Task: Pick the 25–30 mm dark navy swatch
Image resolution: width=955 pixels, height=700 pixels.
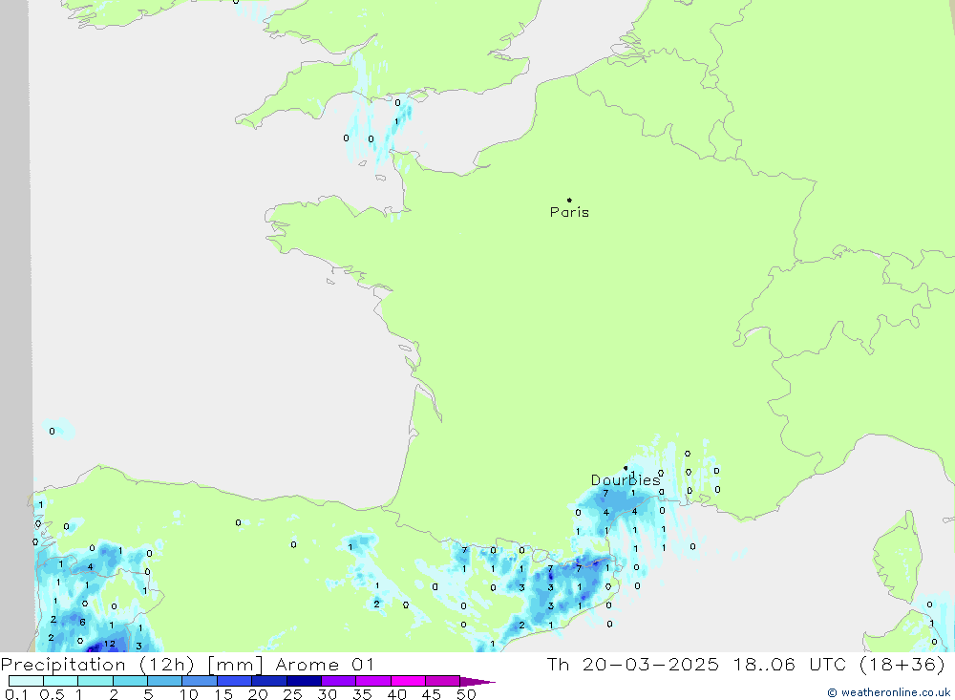Action: pos(304,681)
